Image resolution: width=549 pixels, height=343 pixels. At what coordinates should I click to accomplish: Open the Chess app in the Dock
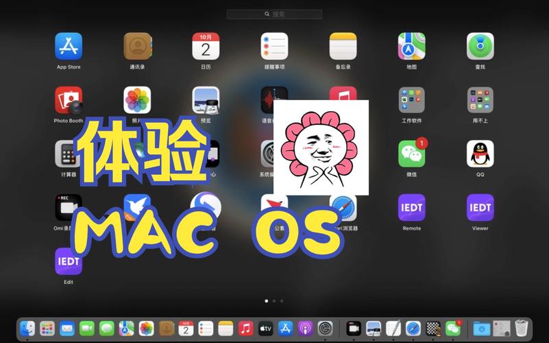[433, 329]
